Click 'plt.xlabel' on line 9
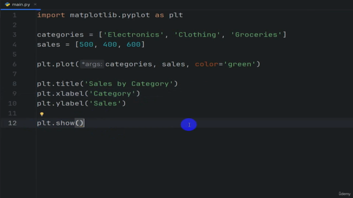 pos(60,94)
